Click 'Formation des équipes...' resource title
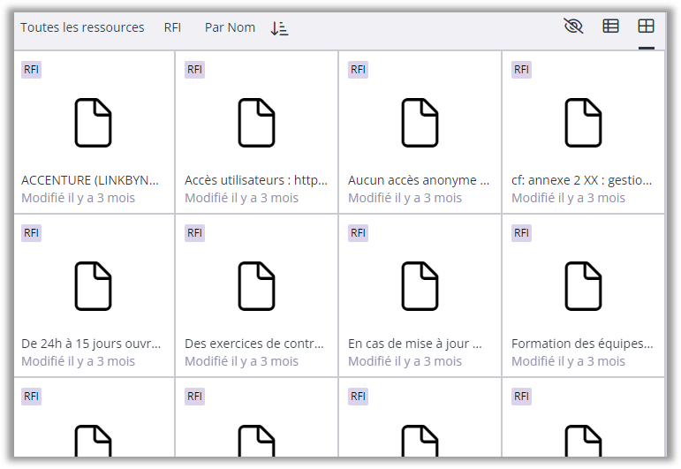The height and width of the screenshot is (469, 681). pyautogui.click(x=582, y=344)
